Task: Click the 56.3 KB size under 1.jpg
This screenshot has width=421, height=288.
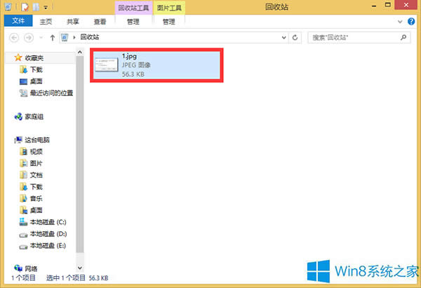Action: coord(133,74)
